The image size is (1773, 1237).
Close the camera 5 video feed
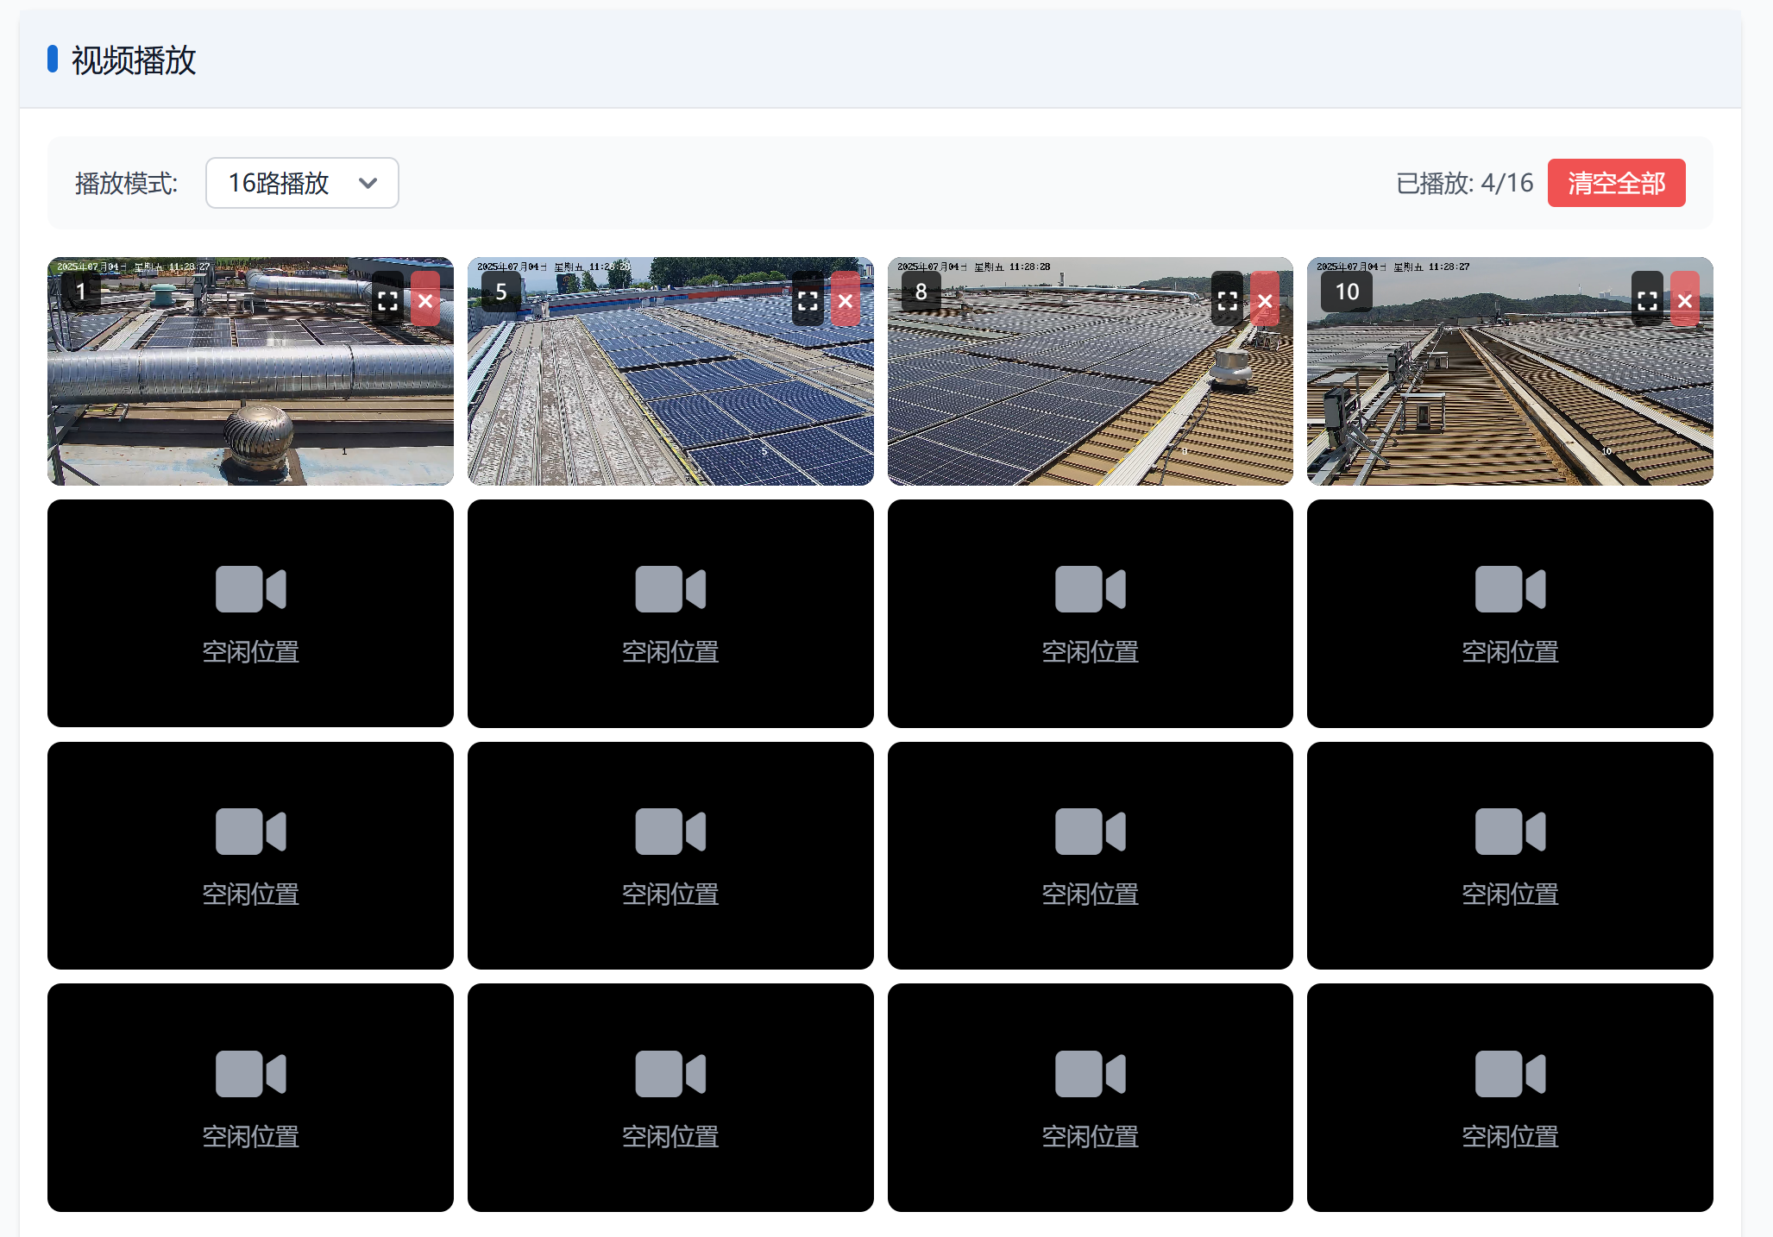click(x=846, y=299)
